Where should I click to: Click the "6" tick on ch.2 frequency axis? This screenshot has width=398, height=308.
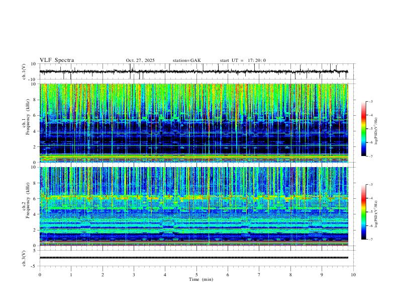pos(35,199)
